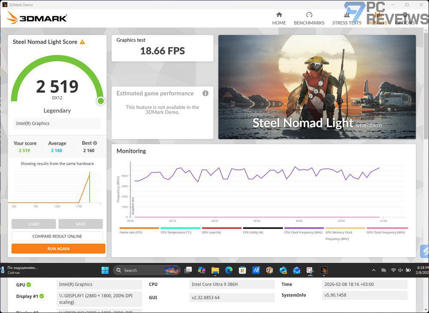
Task: Click the Steel Nomad Light banner image
Action: pyautogui.click(x=317, y=87)
